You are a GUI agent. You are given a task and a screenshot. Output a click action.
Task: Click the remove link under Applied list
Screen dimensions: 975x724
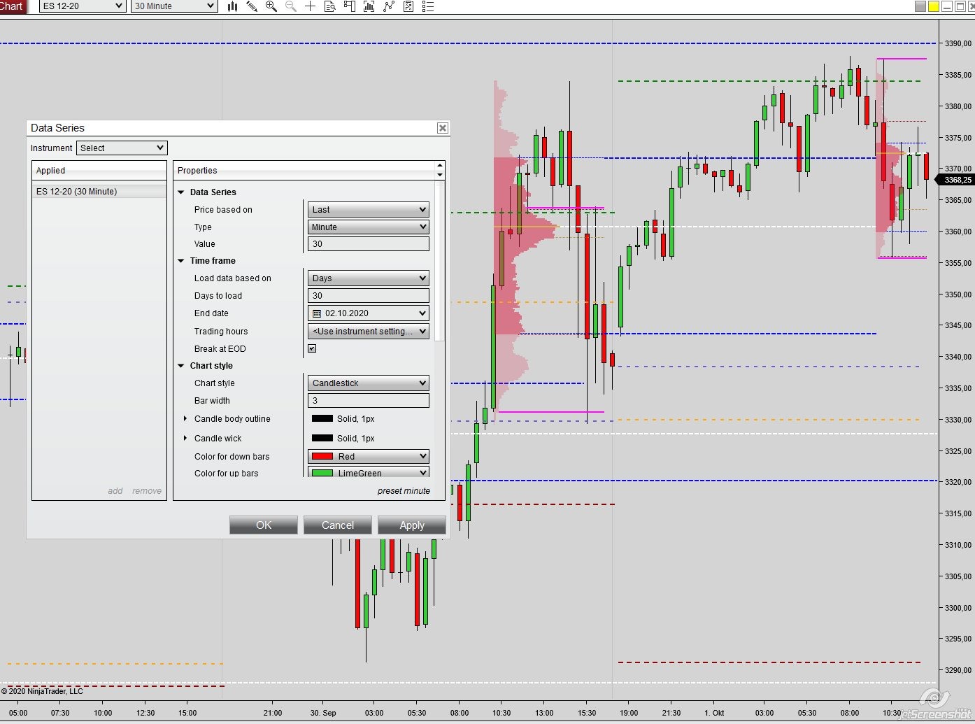[x=147, y=491]
